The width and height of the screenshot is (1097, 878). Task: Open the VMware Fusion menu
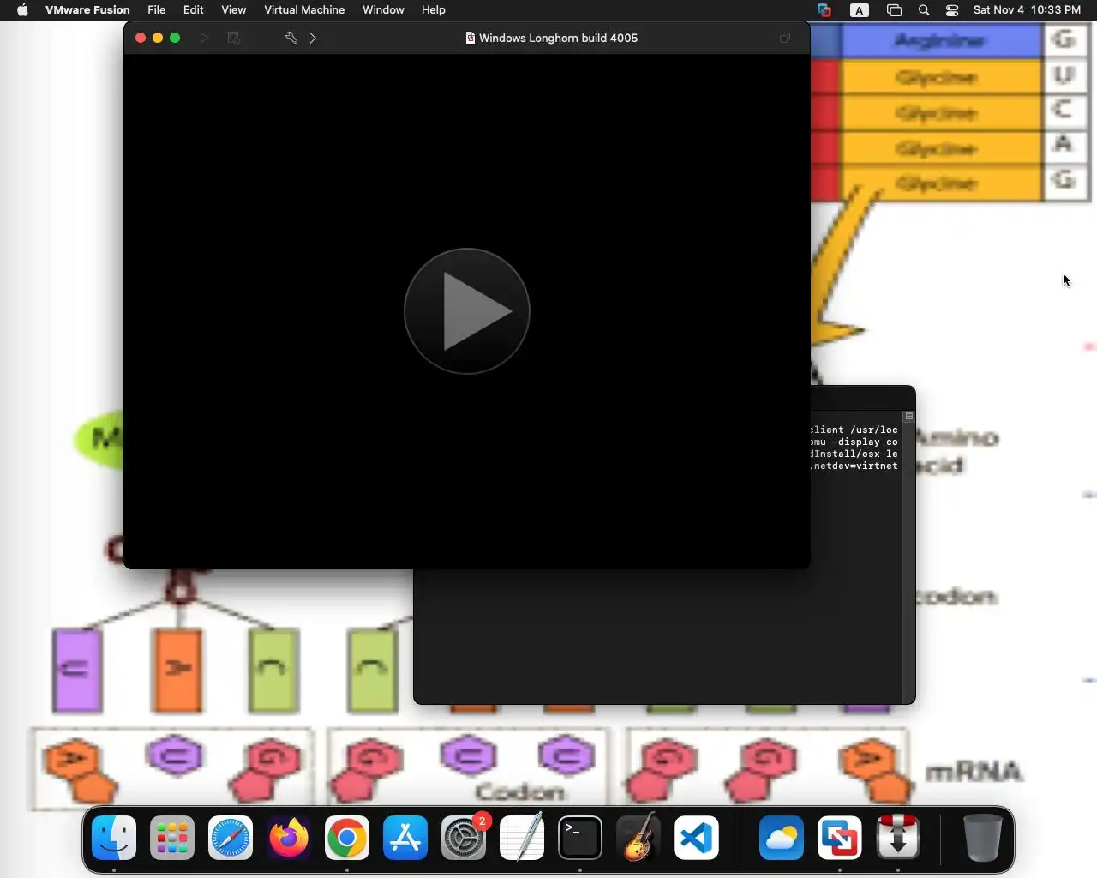87,10
